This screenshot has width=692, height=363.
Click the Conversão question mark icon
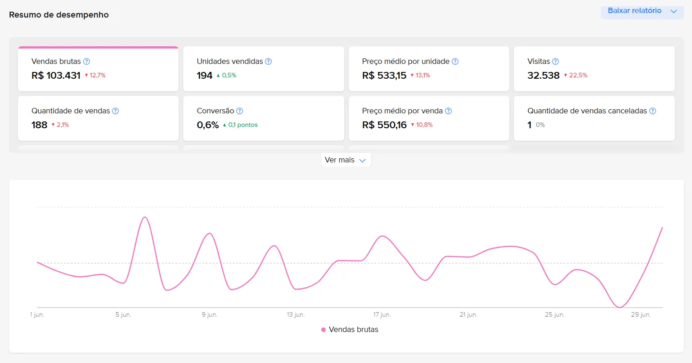click(x=239, y=111)
